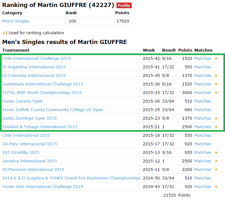Open Yonex Suffolk County Community College US Open
The height and width of the screenshot is (201, 225).
click(53, 110)
